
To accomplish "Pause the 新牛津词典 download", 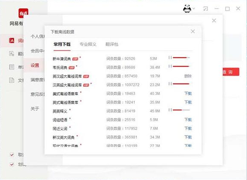I will click(170, 58).
